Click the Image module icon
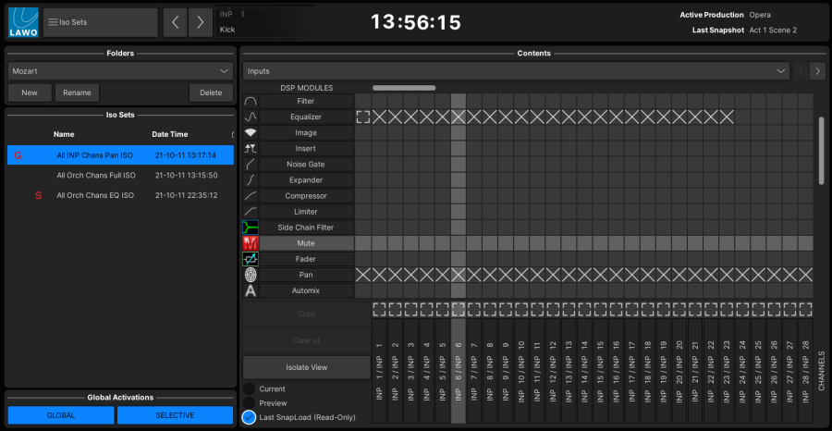Screen dimensions: 832x431 250,132
